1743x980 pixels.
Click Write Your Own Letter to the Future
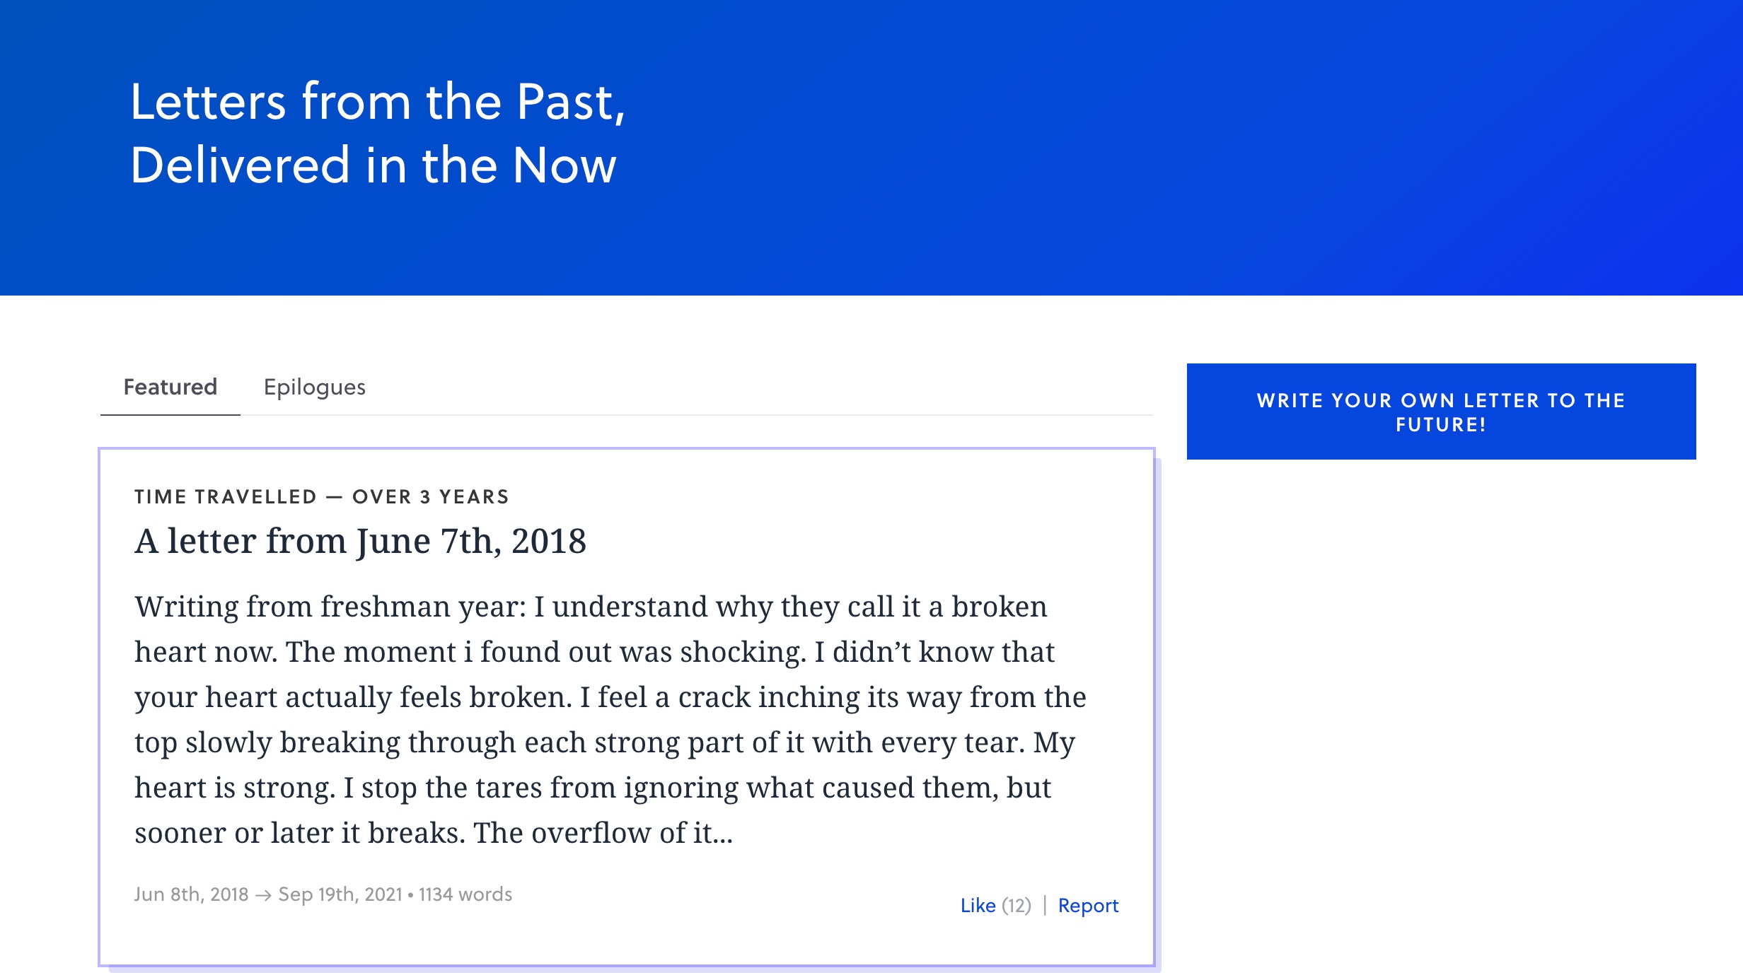[x=1440, y=412]
